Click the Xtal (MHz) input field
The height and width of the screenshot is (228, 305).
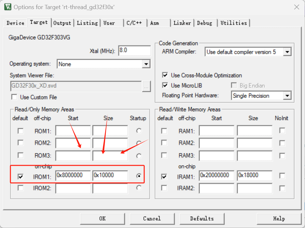[x=134, y=51]
